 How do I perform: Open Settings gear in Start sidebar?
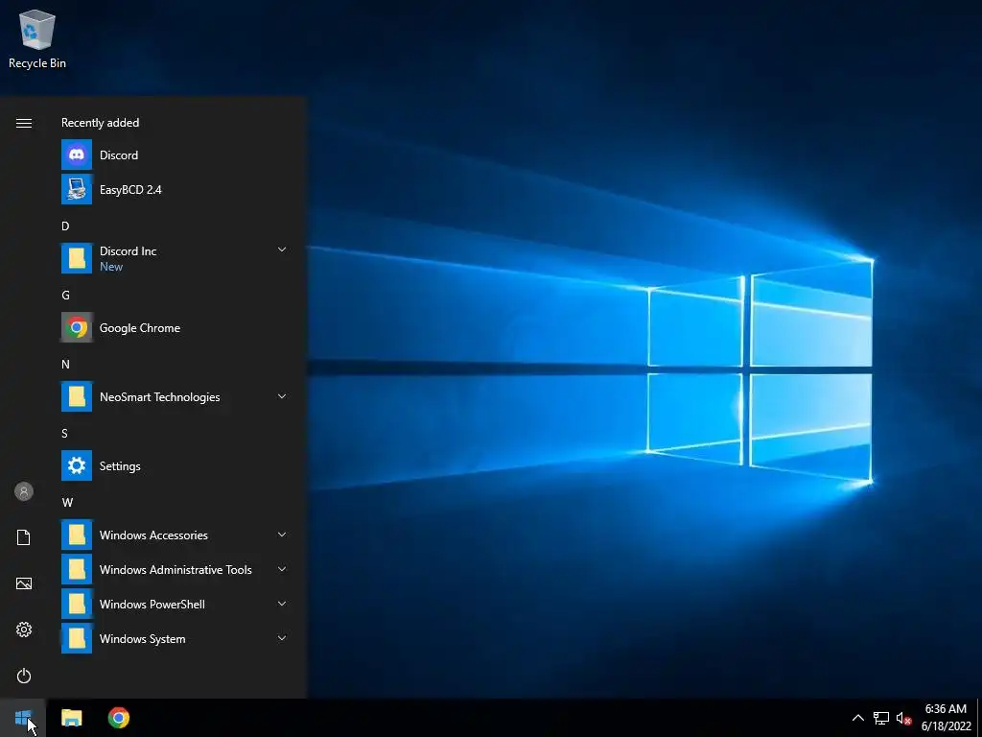[x=24, y=630]
